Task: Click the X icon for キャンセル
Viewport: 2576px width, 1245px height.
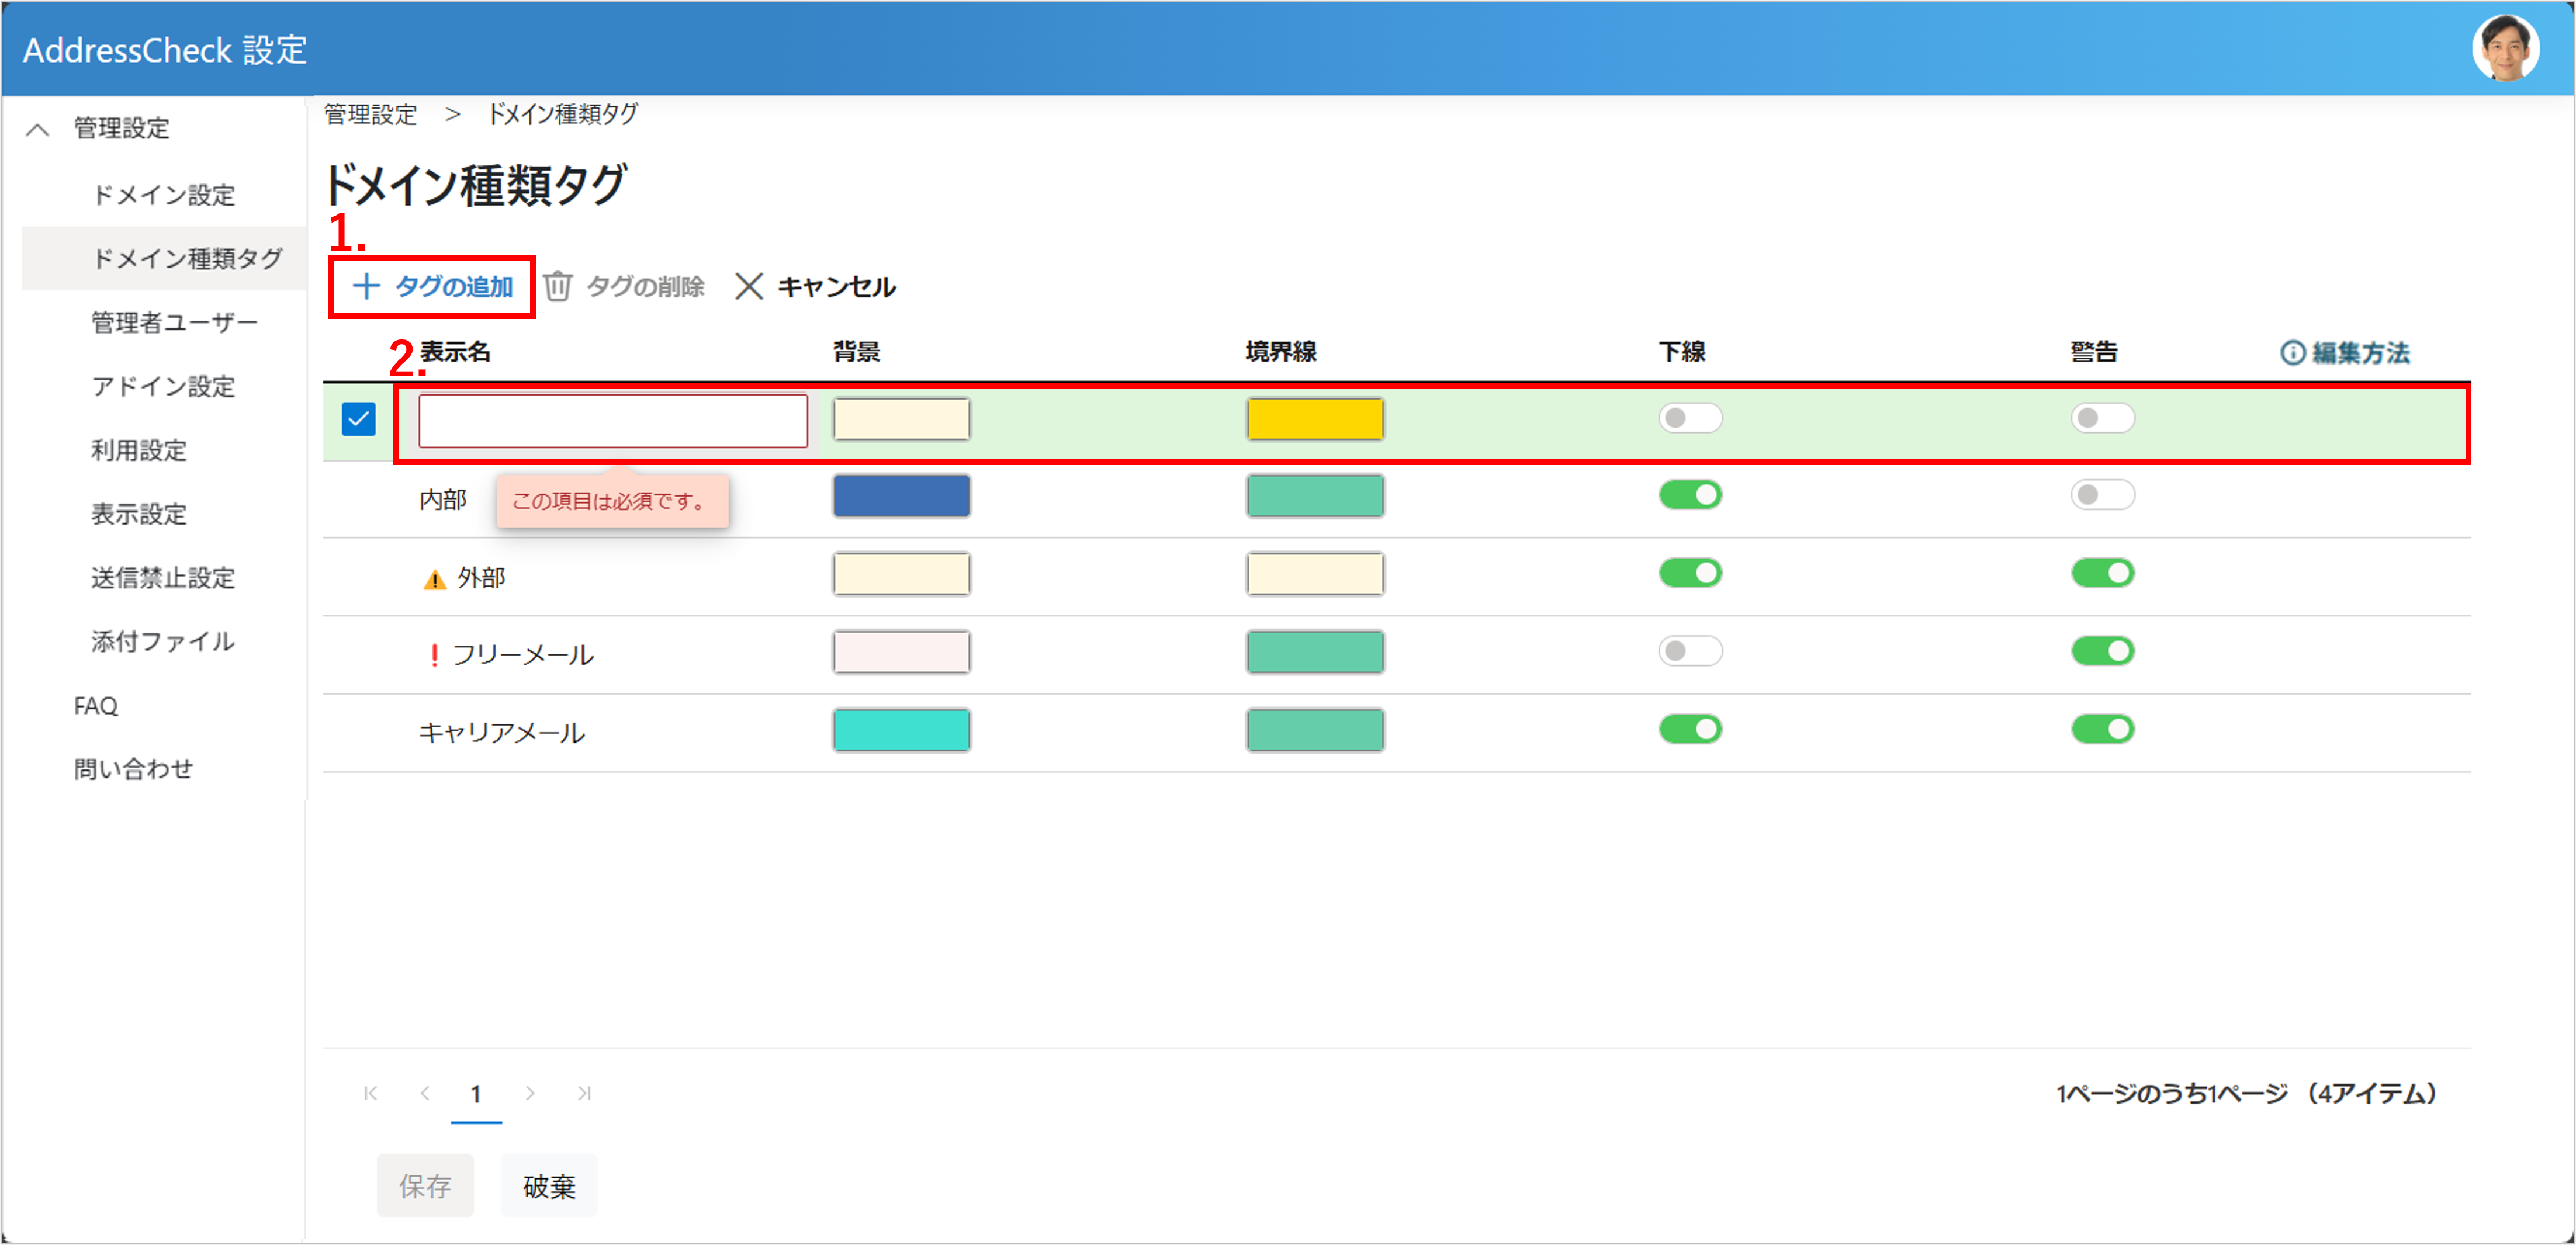Action: [748, 287]
